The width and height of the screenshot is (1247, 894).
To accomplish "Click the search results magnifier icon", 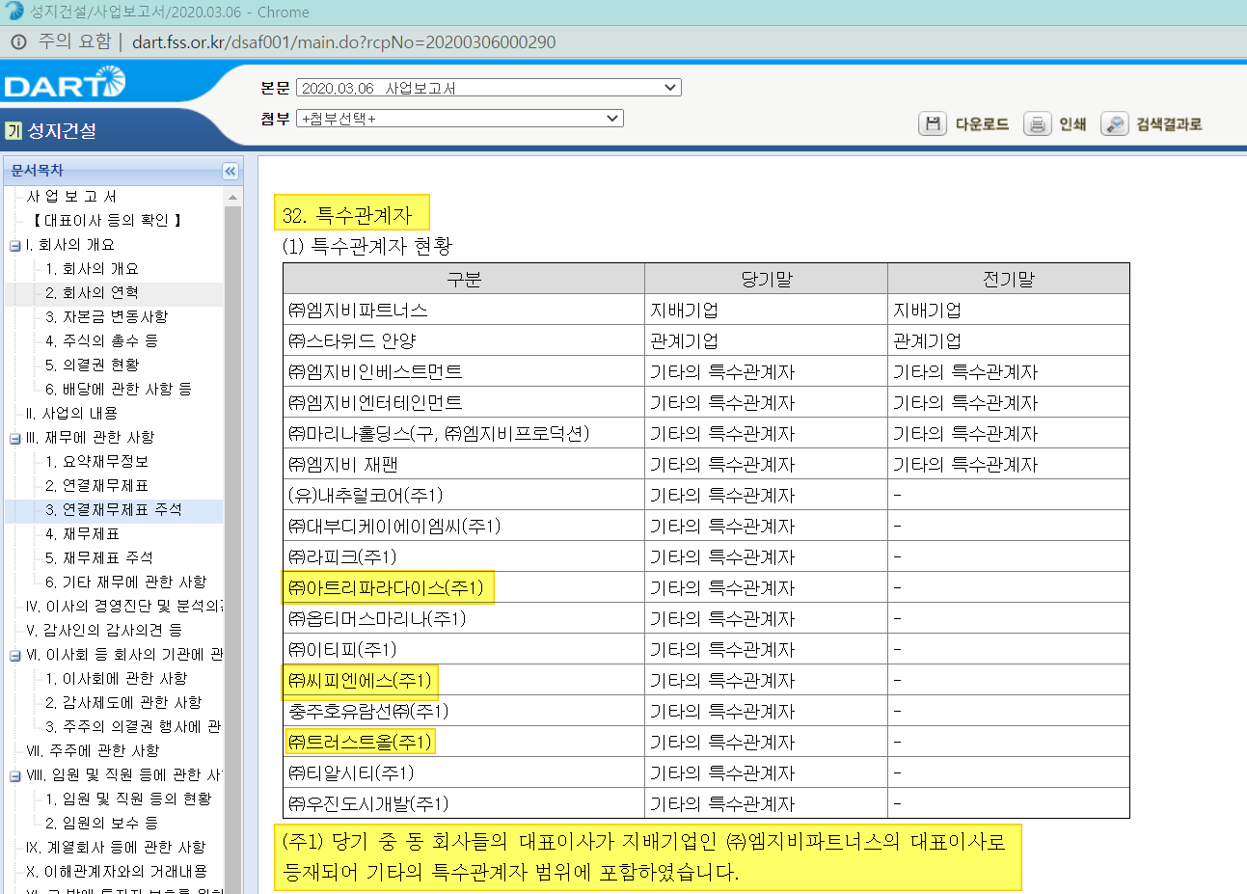I will pos(1114,123).
